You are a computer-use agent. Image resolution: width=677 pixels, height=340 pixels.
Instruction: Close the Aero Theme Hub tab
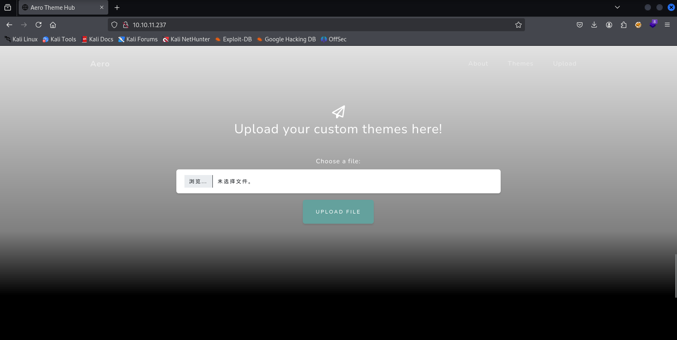(x=102, y=7)
